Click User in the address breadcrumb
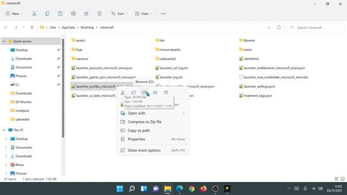This screenshot has width=347, height=195. (53, 28)
